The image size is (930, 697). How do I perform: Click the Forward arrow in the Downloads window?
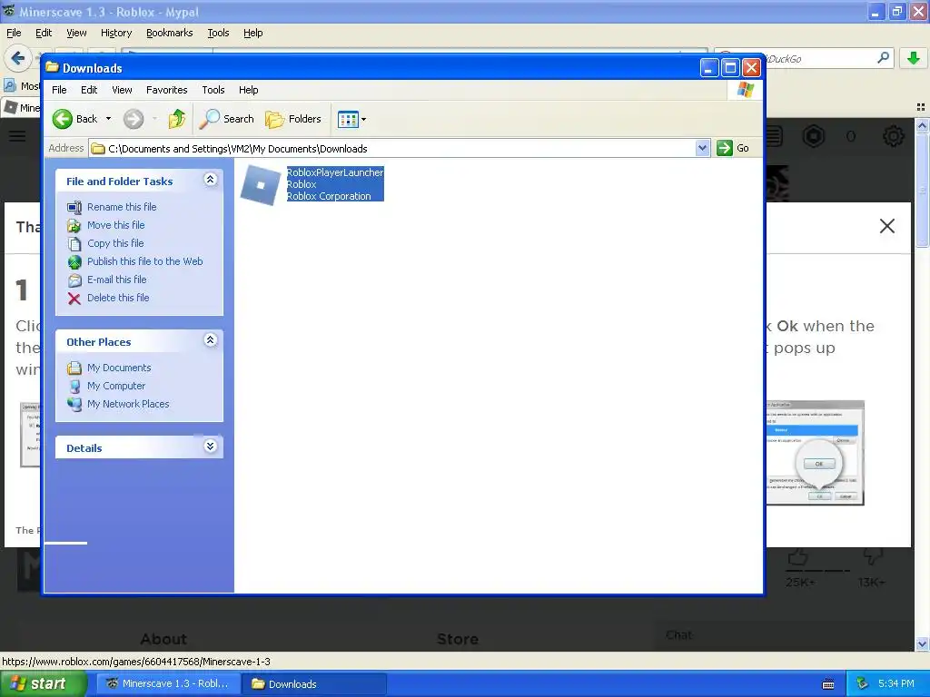(134, 119)
